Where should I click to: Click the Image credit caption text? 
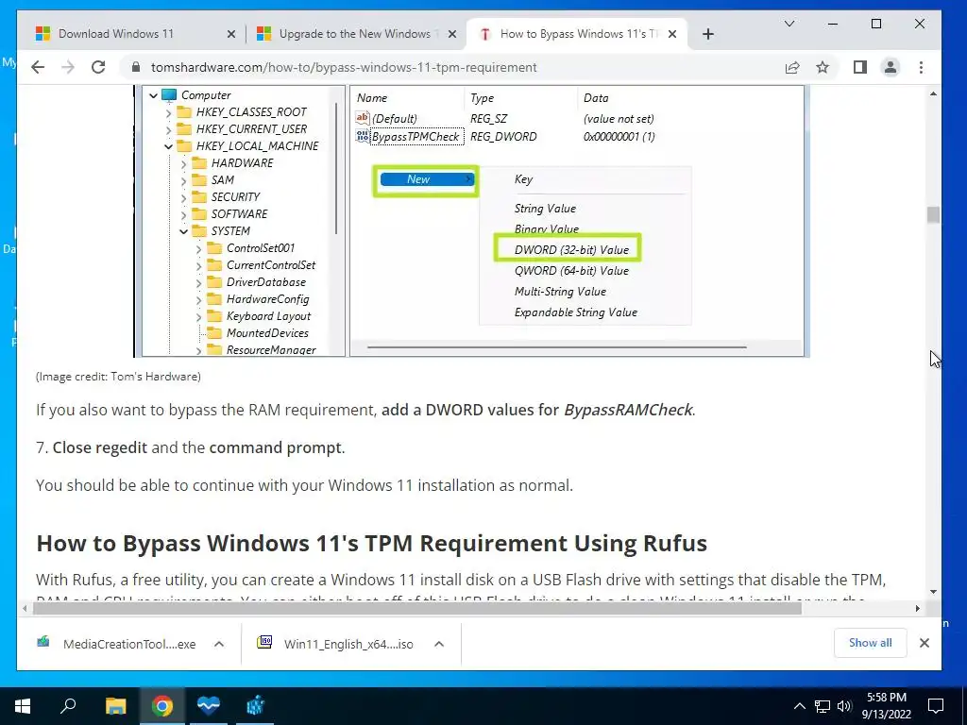pos(118,376)
